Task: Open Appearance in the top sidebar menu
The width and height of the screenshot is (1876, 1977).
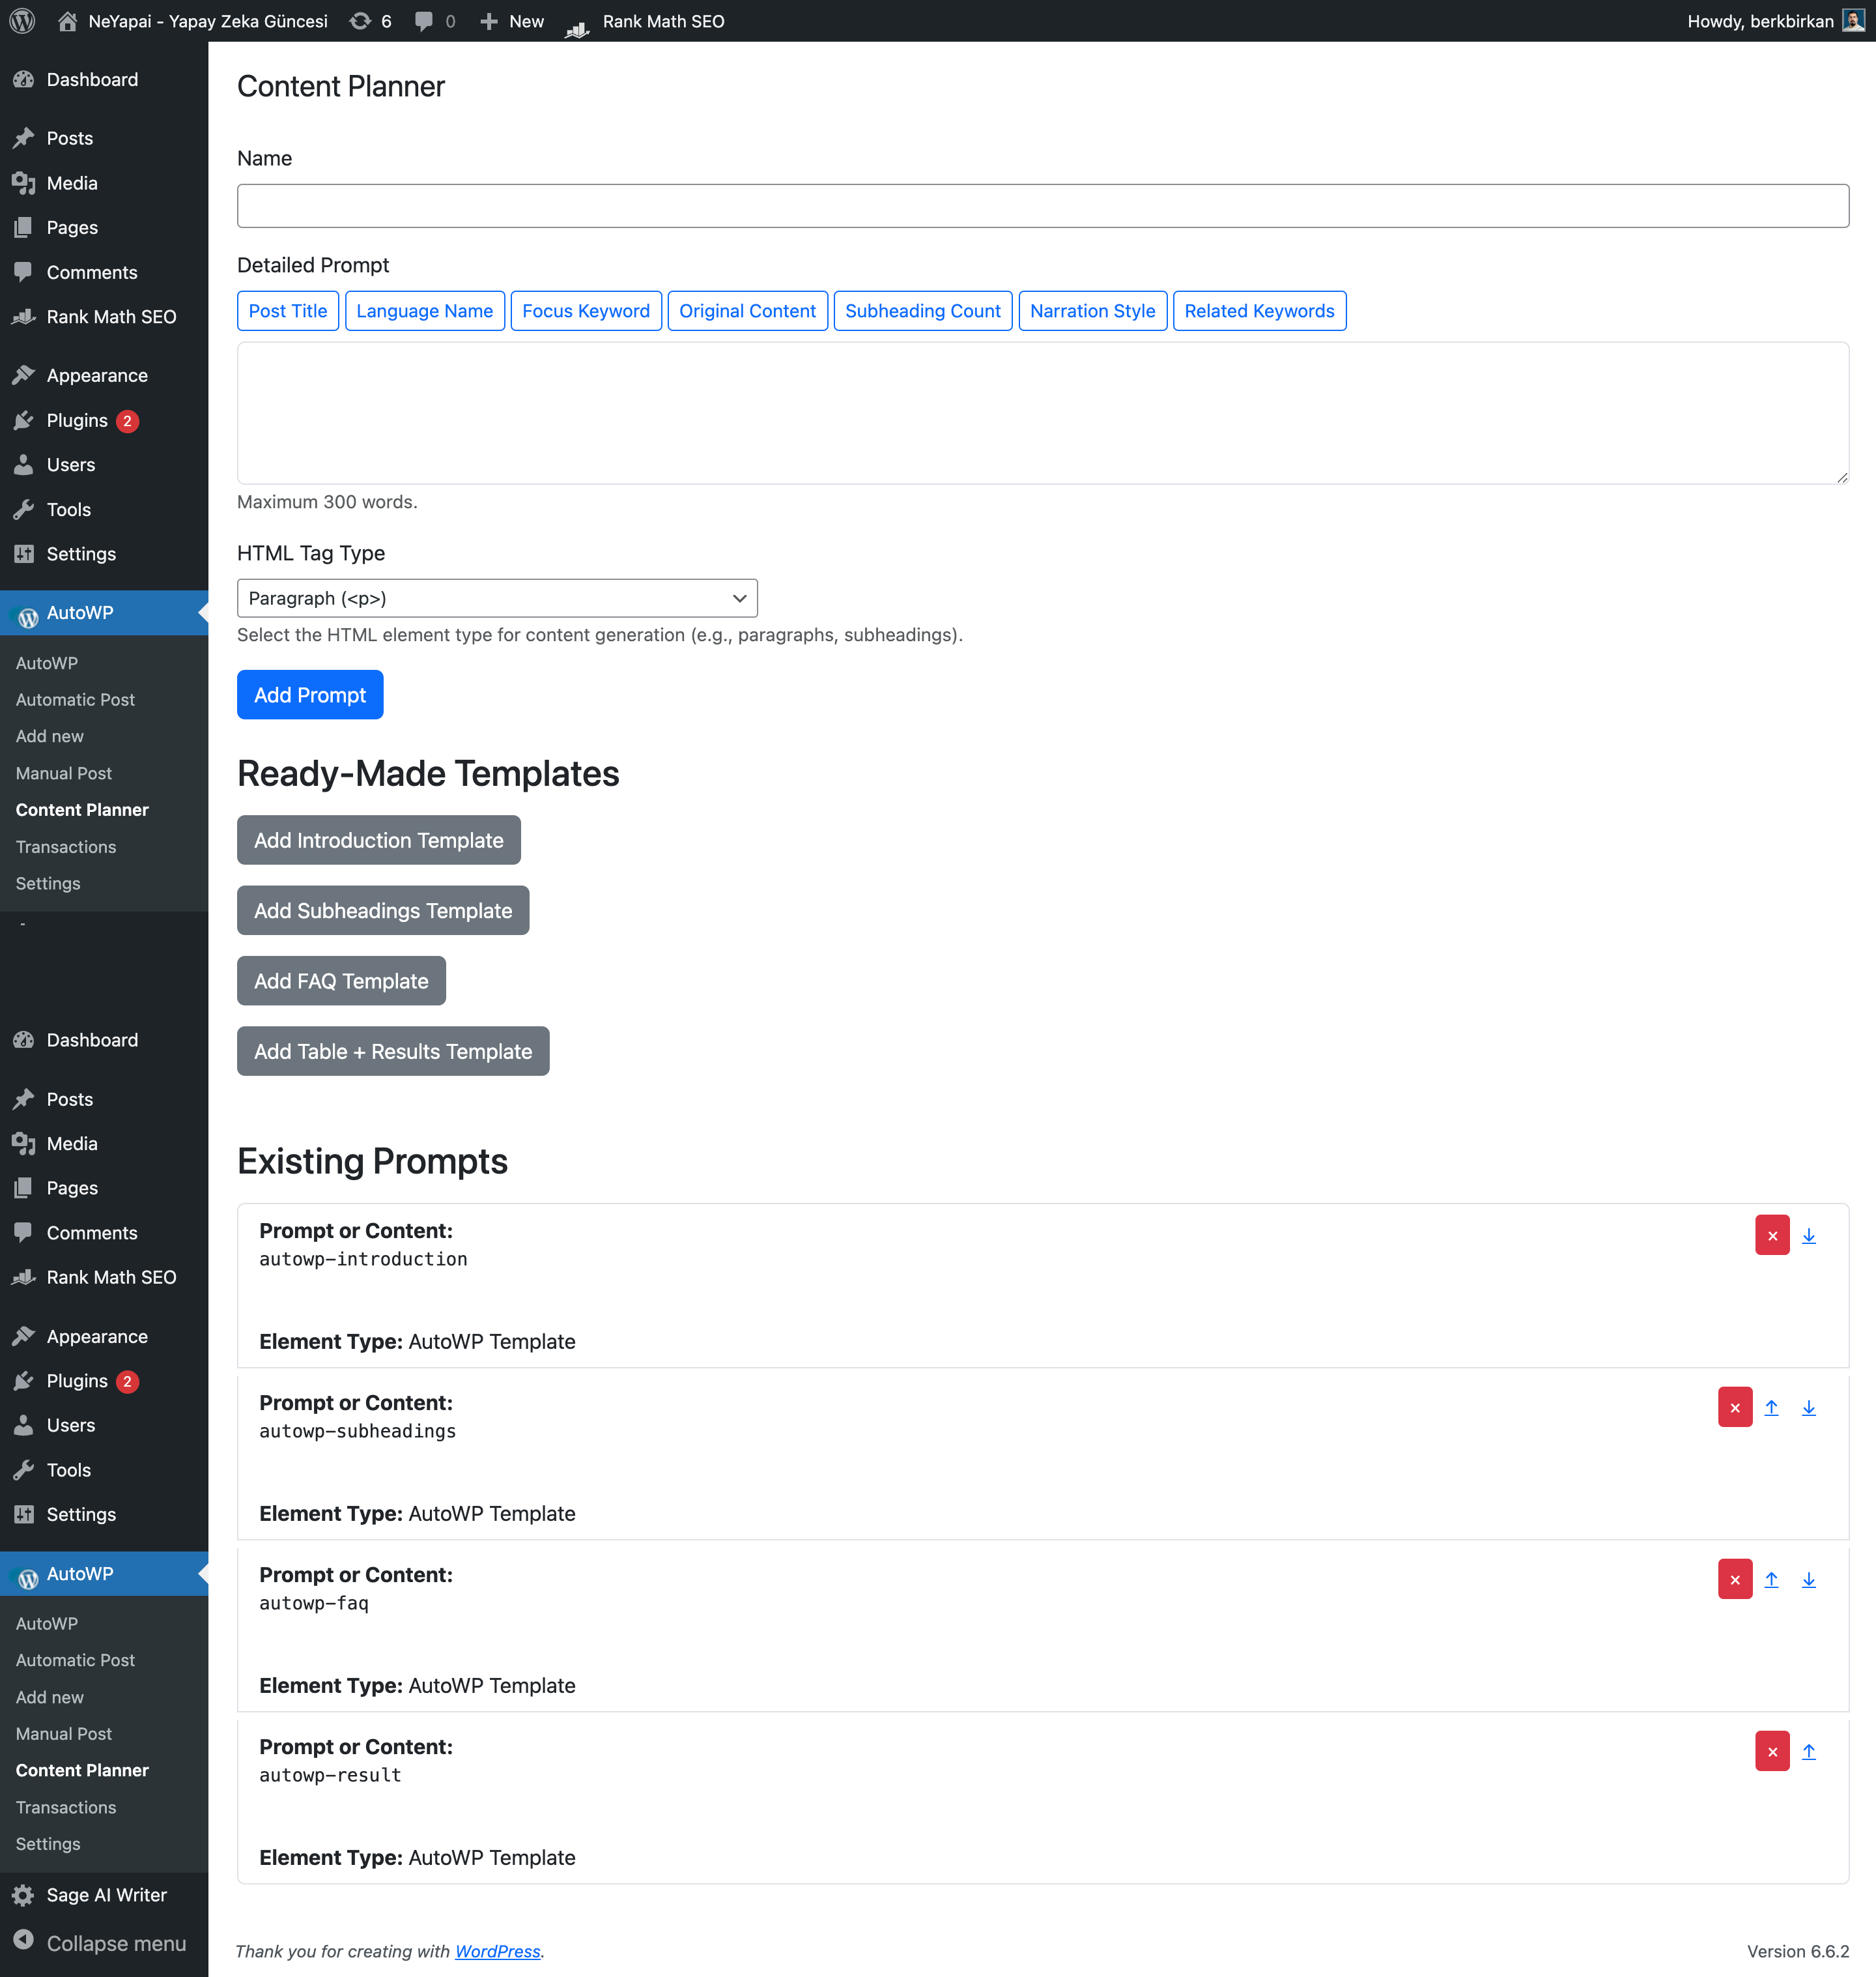Action: [104, 375]
